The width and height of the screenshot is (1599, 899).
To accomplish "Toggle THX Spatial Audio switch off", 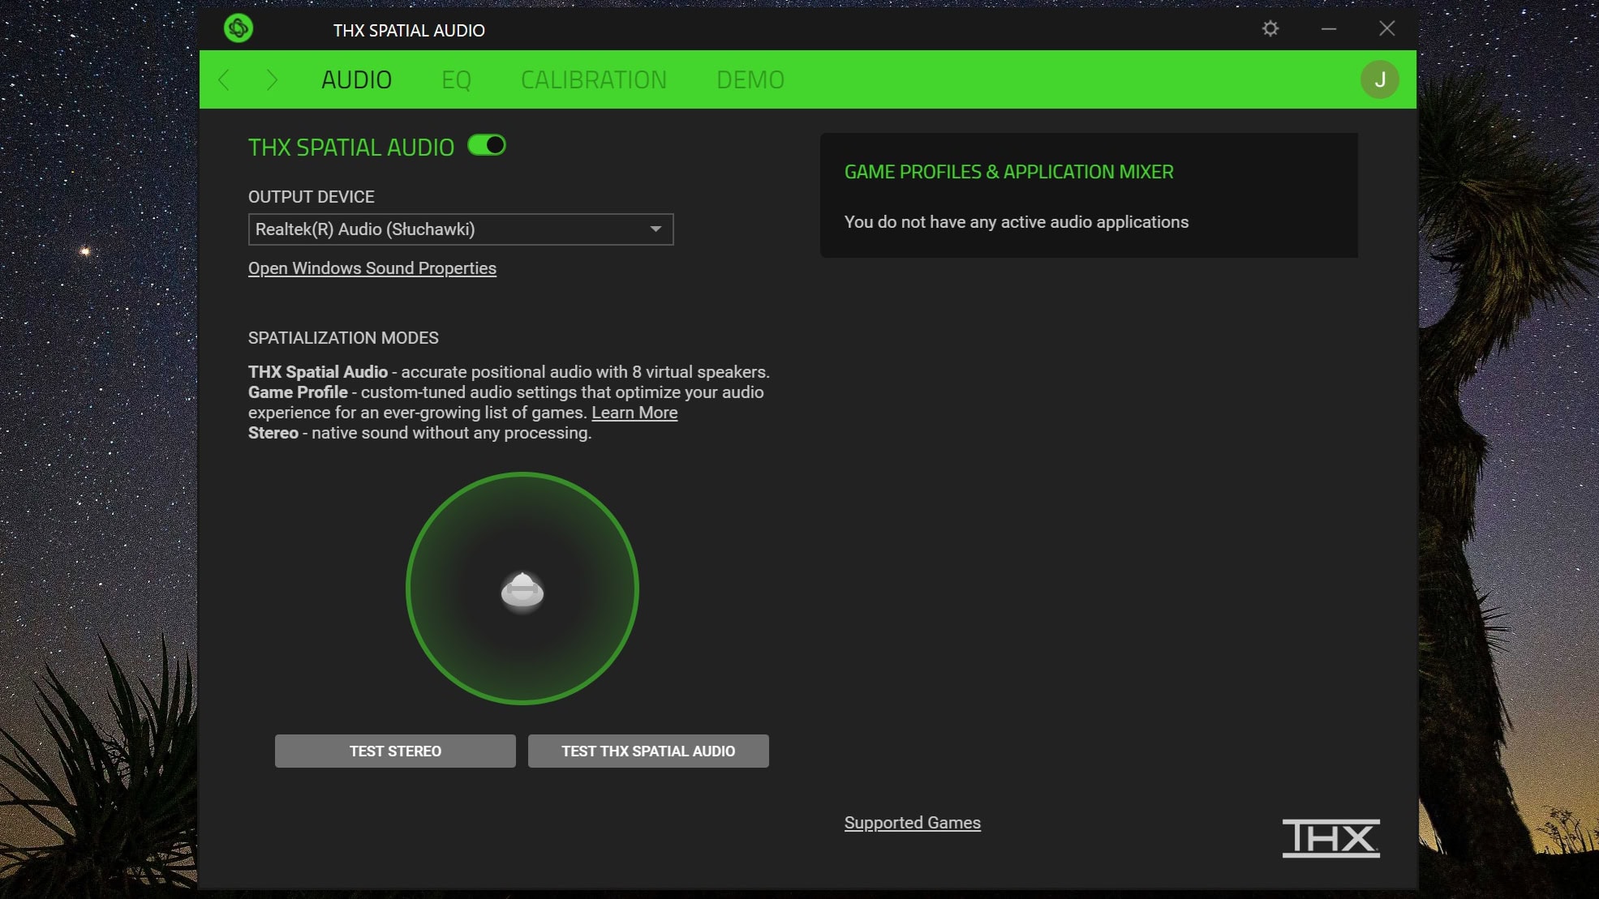I will pos(487,145).
